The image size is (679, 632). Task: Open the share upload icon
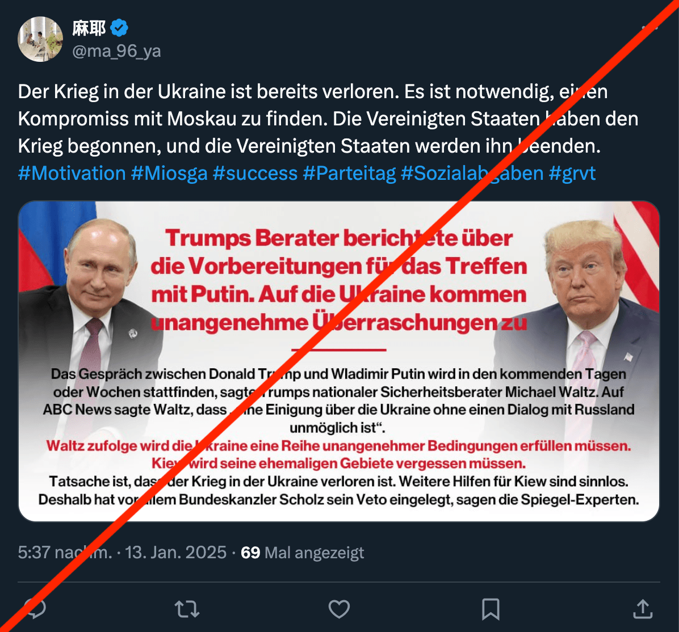pos(643,609)
